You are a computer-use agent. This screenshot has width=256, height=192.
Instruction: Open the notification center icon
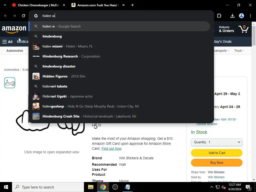click(x=248, y=187)
